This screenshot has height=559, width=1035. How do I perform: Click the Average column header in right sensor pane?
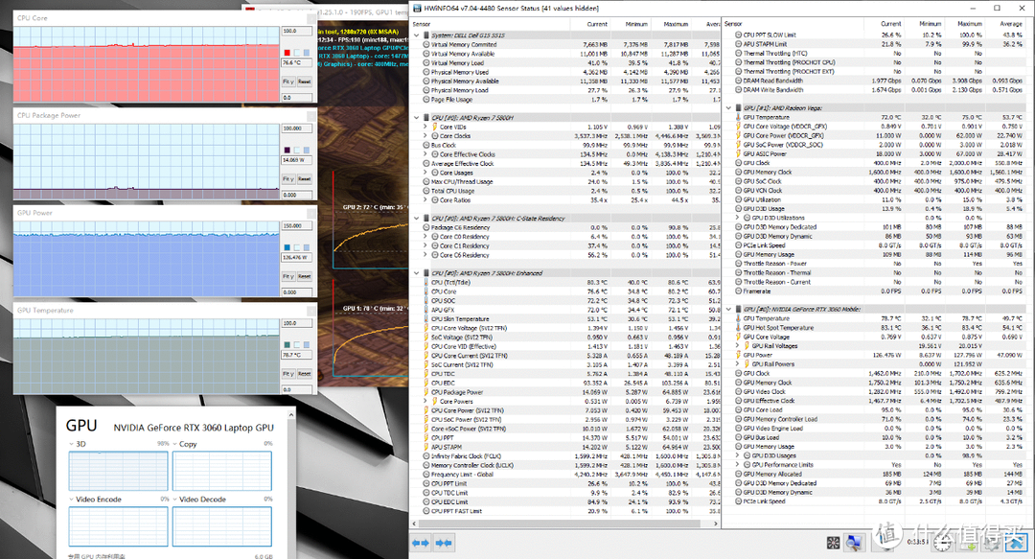[x=1010, y=24]
